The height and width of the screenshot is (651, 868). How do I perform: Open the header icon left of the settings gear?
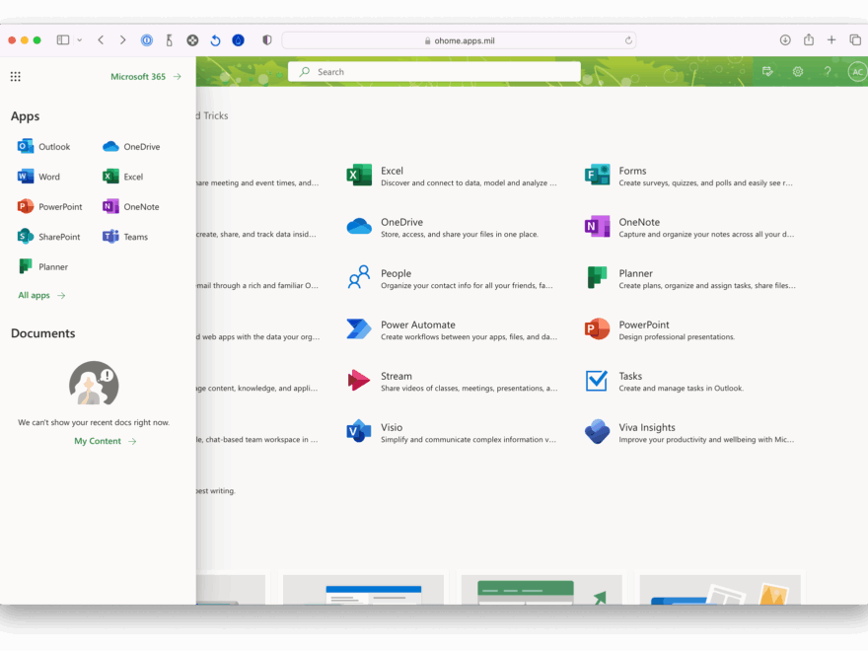767,71
